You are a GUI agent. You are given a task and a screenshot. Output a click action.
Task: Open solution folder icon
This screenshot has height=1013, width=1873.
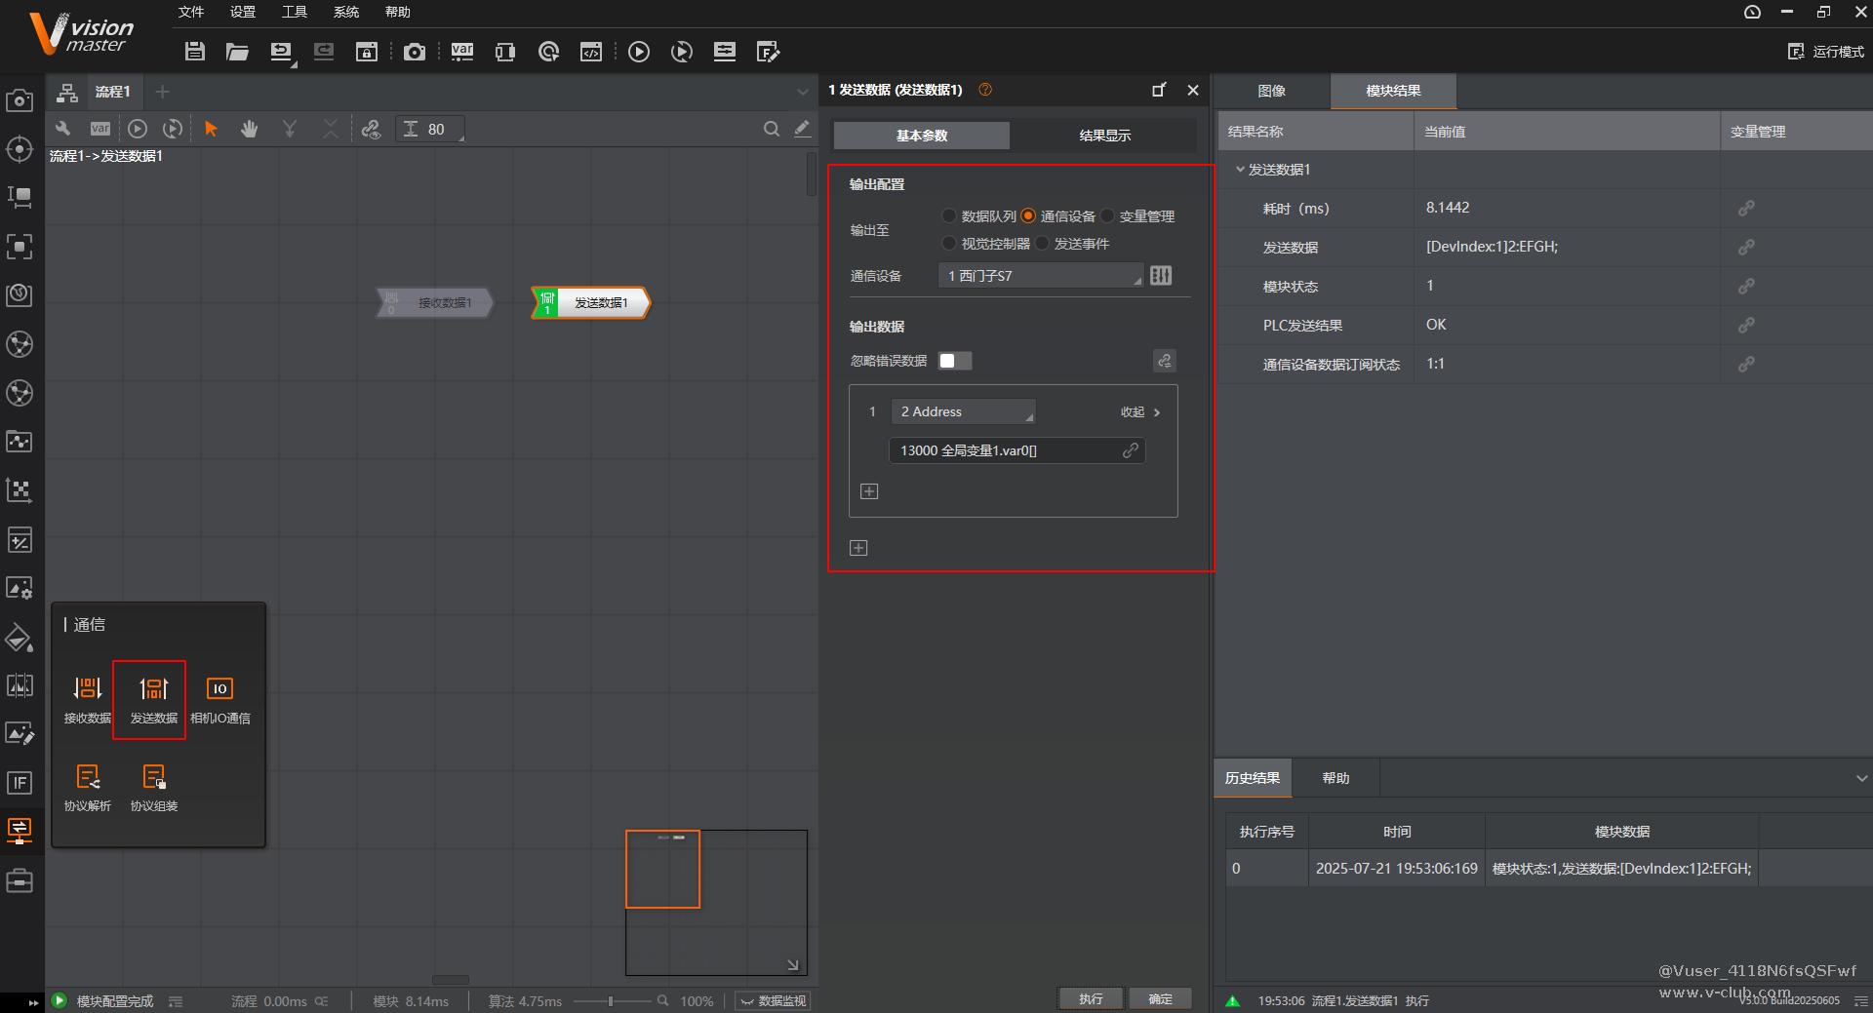[237, 52]
